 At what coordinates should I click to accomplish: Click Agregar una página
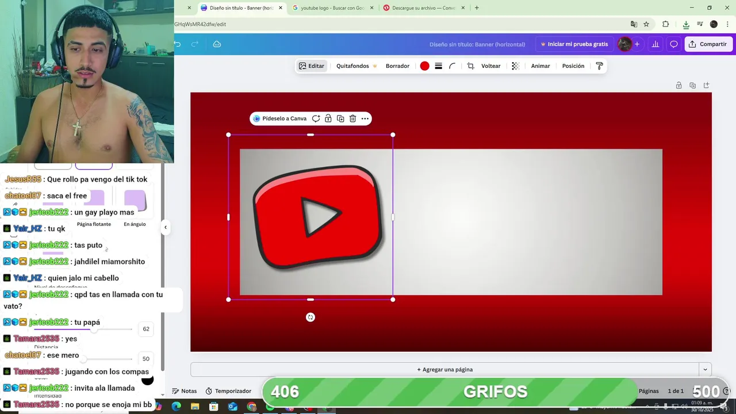(x=444, y=370)
